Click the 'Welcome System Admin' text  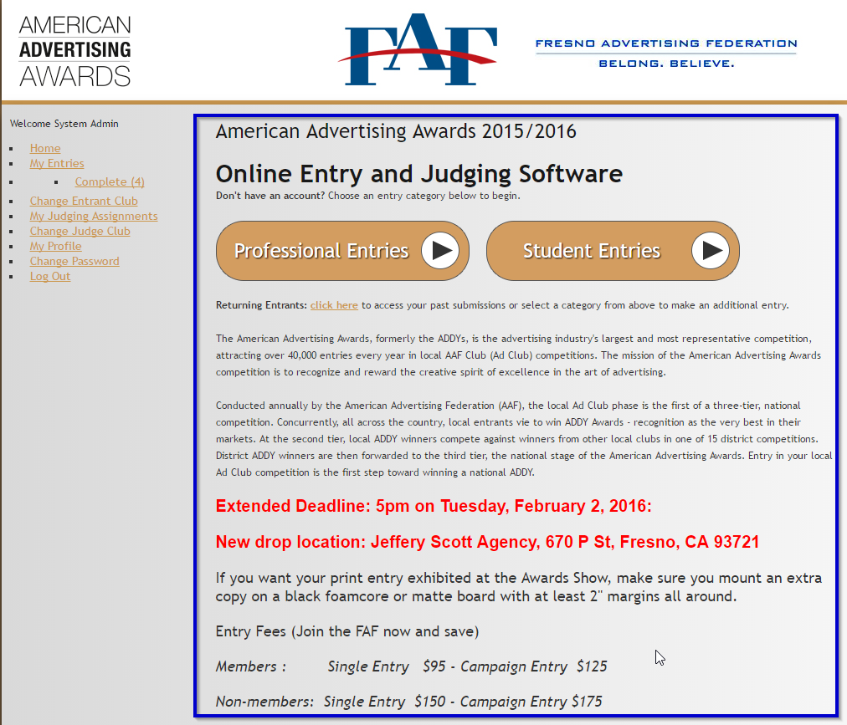tap(64, 124)
